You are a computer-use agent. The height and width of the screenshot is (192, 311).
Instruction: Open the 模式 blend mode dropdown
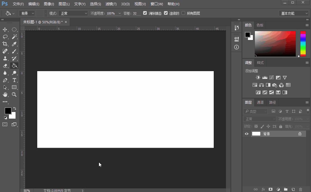tap(73, 13)
